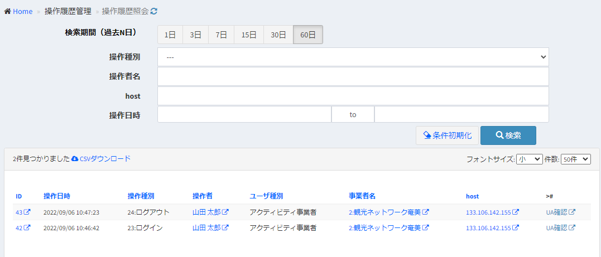Sort by the 操作者 column header
This screenshot has height=257, width=601.
pyautogui.click(x=203, y=196)
